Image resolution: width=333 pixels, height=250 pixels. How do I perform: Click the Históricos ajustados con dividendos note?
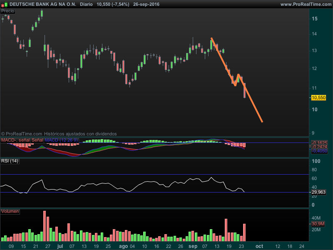pos(80,134)
